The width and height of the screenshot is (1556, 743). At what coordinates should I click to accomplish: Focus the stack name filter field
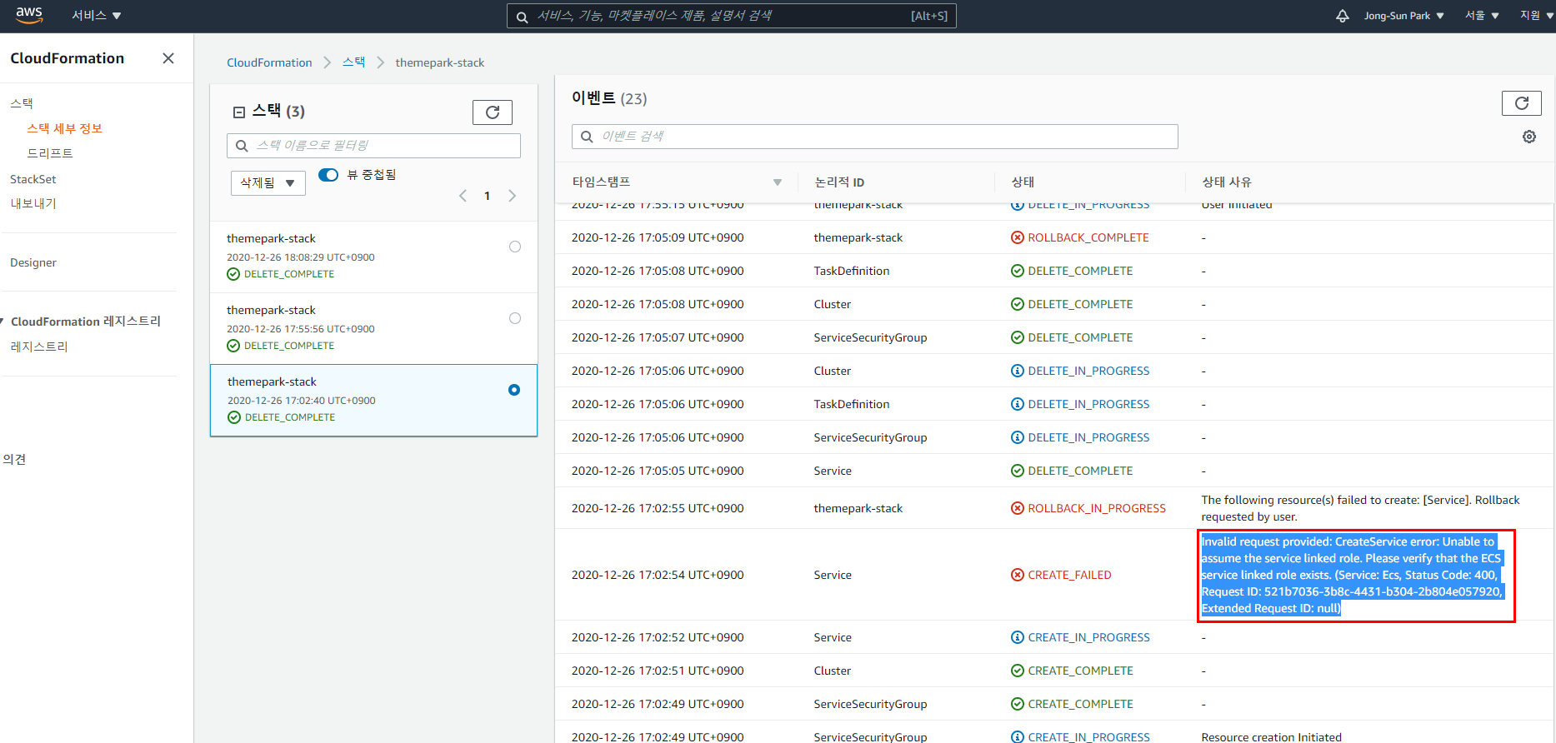[x=373, y=146]
